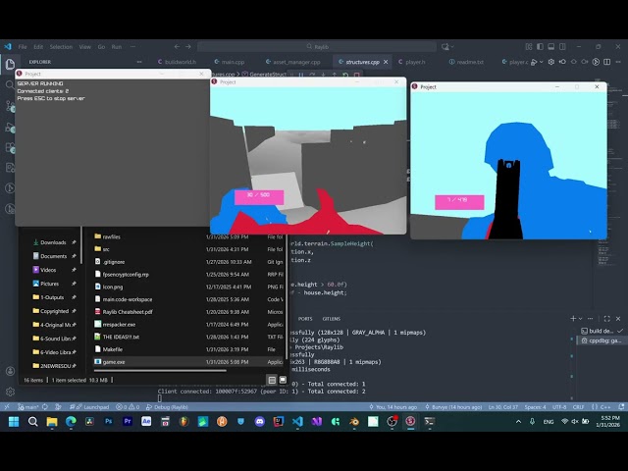This screenshot has height=471, width=628.
Task: Click the Raylib command center search box
Action: click(317, 47)
